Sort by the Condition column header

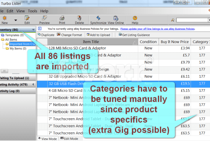point(148,42)
